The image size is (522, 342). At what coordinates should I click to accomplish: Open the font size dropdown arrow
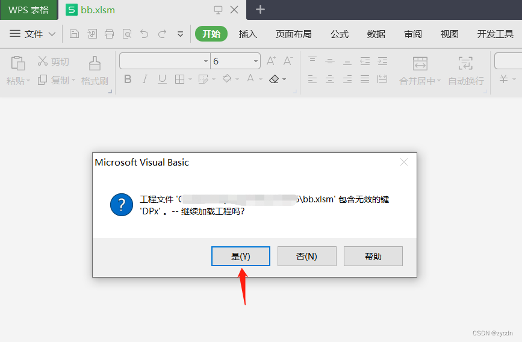tap(255, 61)
